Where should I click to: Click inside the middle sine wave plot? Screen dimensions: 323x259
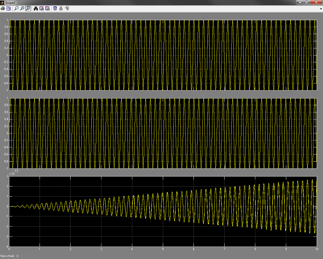[162, 133]
